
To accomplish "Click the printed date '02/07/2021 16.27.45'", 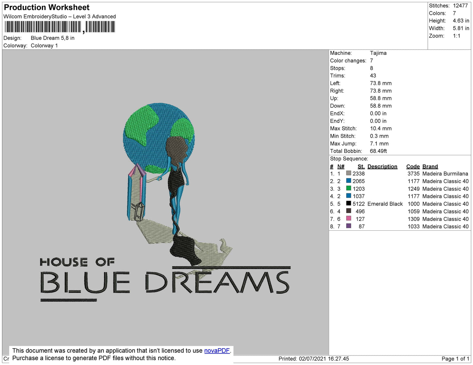I will point(324,358).
